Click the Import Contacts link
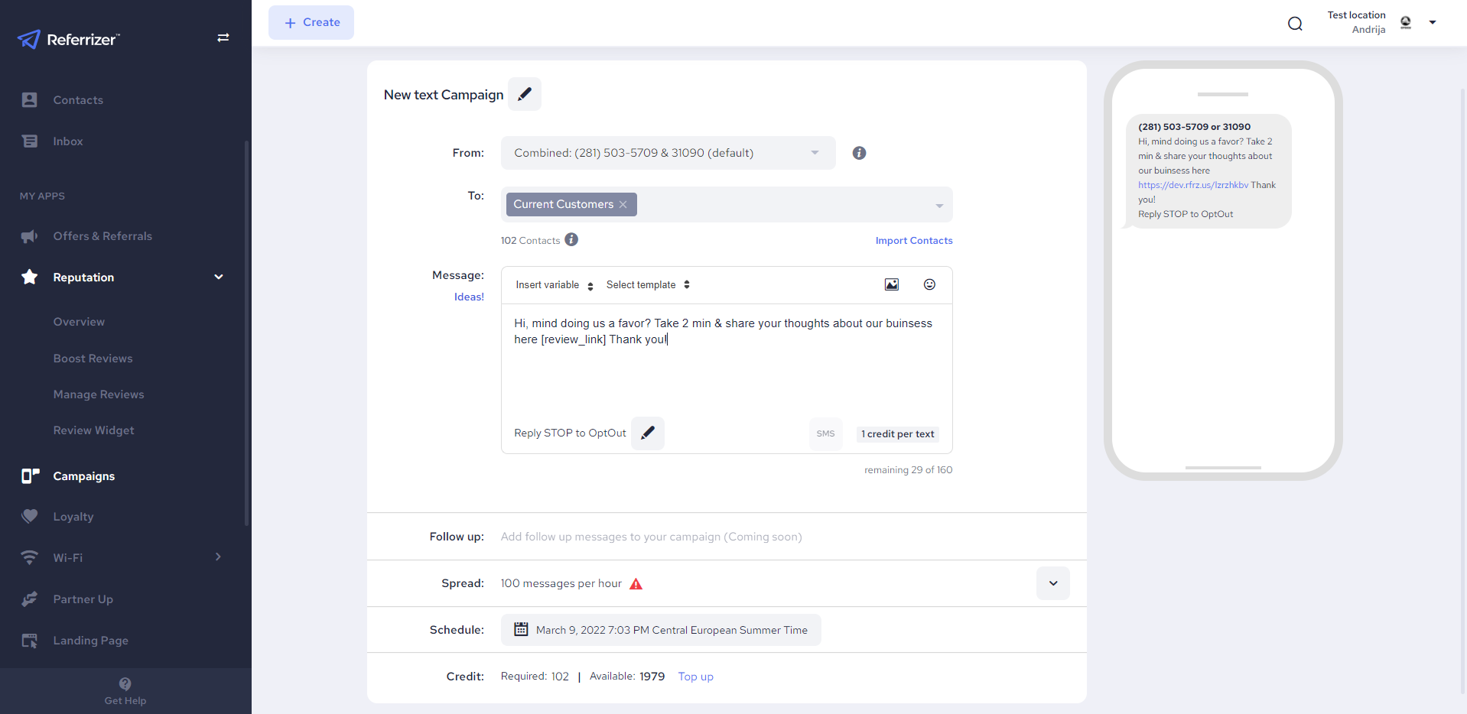1467x714 pixels. (913, 241)
